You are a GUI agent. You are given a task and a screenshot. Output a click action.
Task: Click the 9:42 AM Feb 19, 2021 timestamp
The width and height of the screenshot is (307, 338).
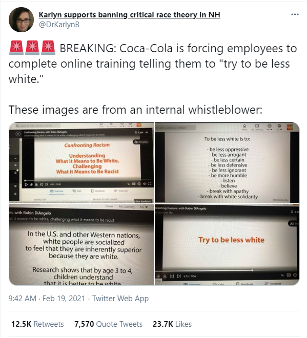(47, 299)
